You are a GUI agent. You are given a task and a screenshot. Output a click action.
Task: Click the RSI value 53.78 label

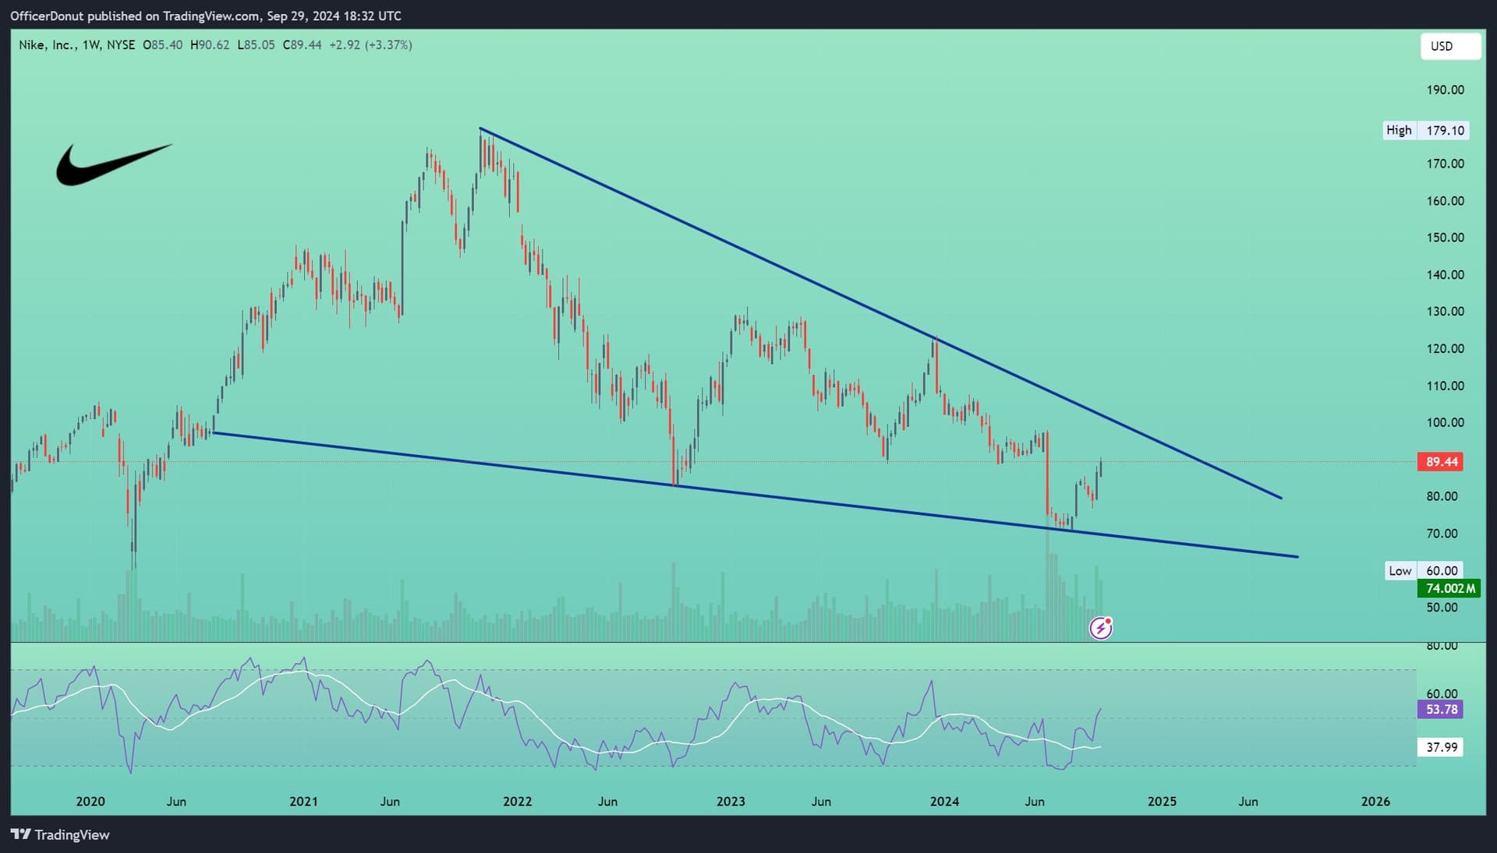coord(1440,709)
